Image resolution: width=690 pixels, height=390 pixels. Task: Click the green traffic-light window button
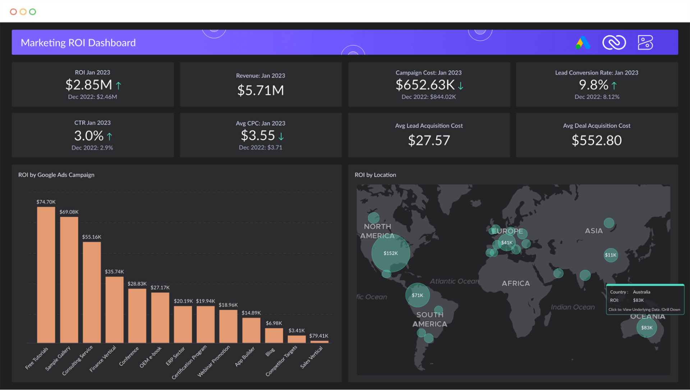point(33,11)
